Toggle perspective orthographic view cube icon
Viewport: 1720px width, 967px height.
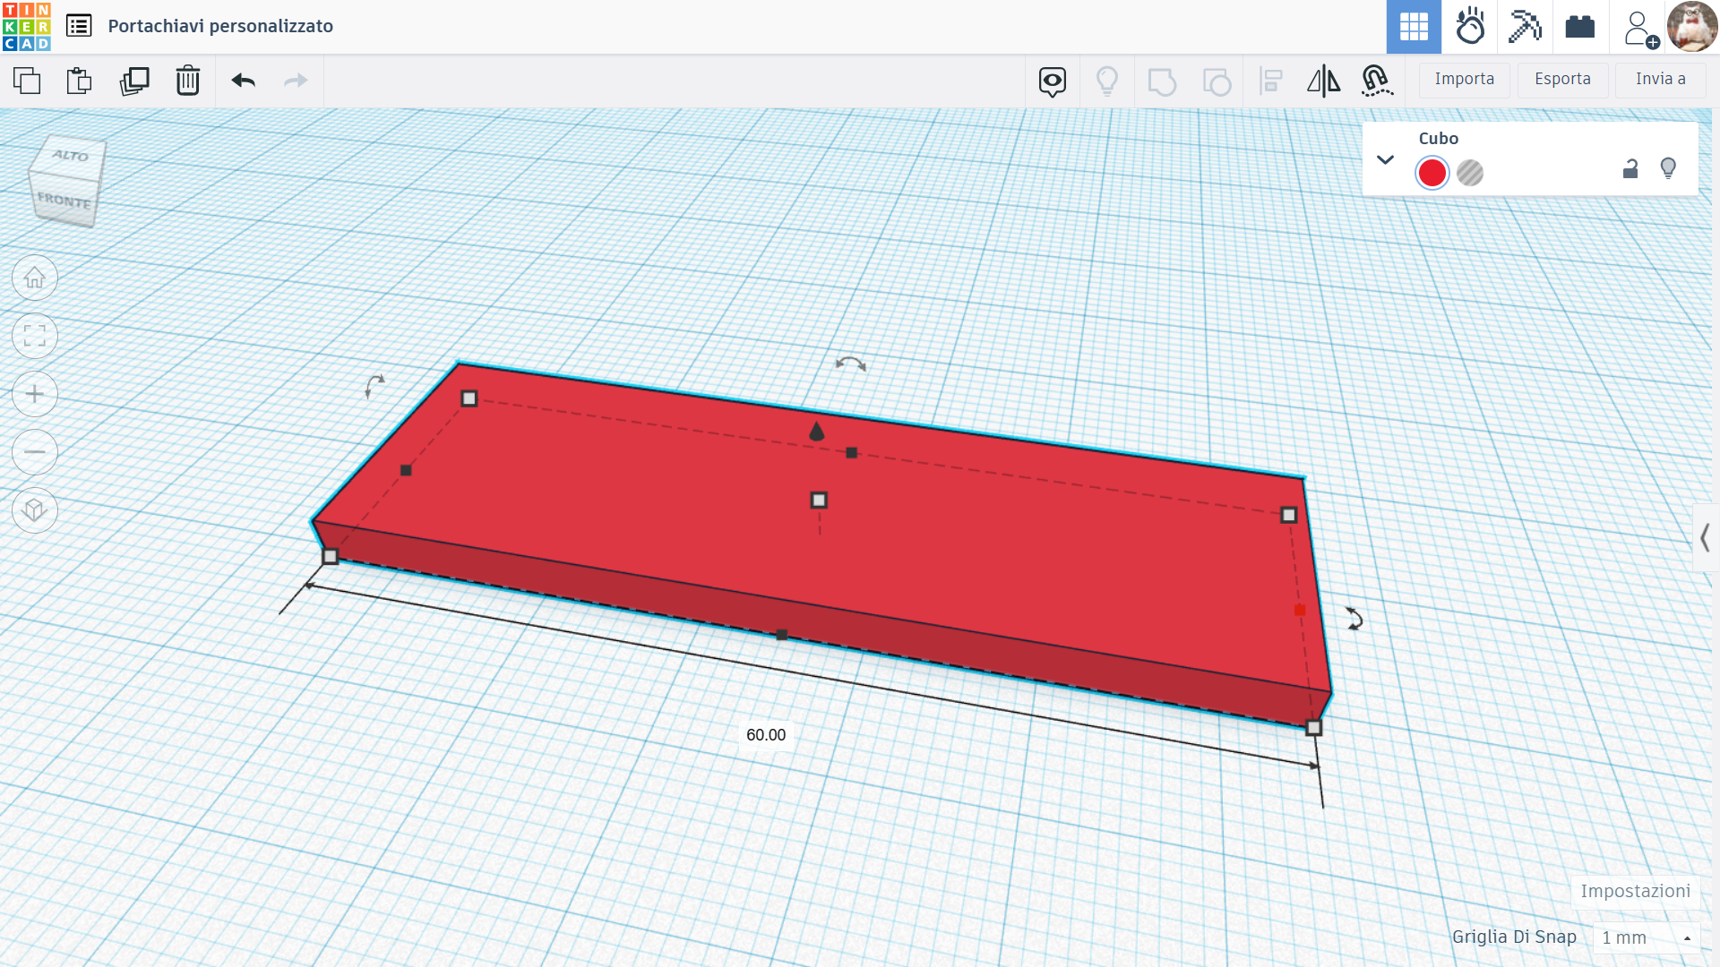click(x=35, y=510)
